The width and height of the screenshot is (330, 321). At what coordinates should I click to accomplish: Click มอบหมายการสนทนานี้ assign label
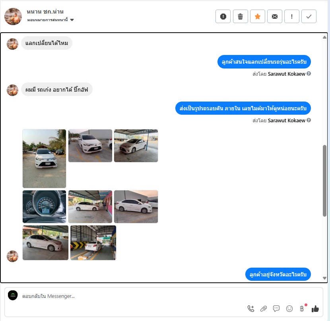click(x=47, y=20)
